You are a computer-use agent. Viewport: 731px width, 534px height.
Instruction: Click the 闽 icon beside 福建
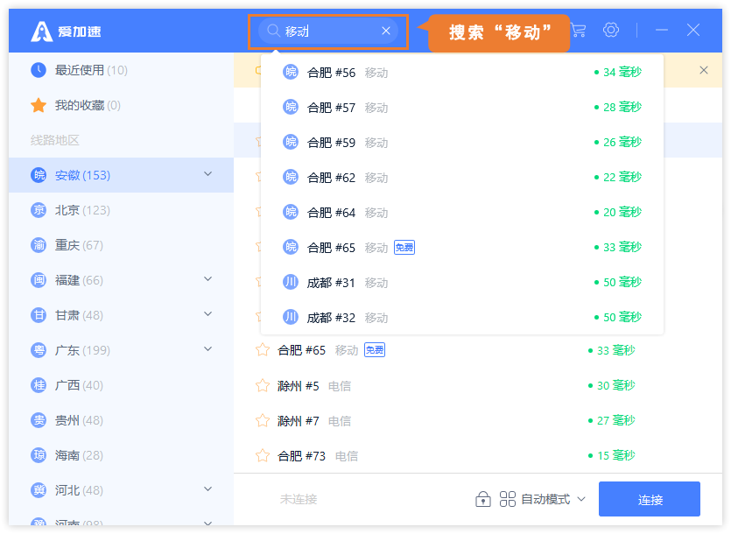[x=39, y=280]
